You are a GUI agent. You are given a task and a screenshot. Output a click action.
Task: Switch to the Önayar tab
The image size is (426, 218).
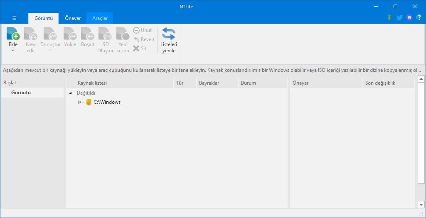point(73,18)
